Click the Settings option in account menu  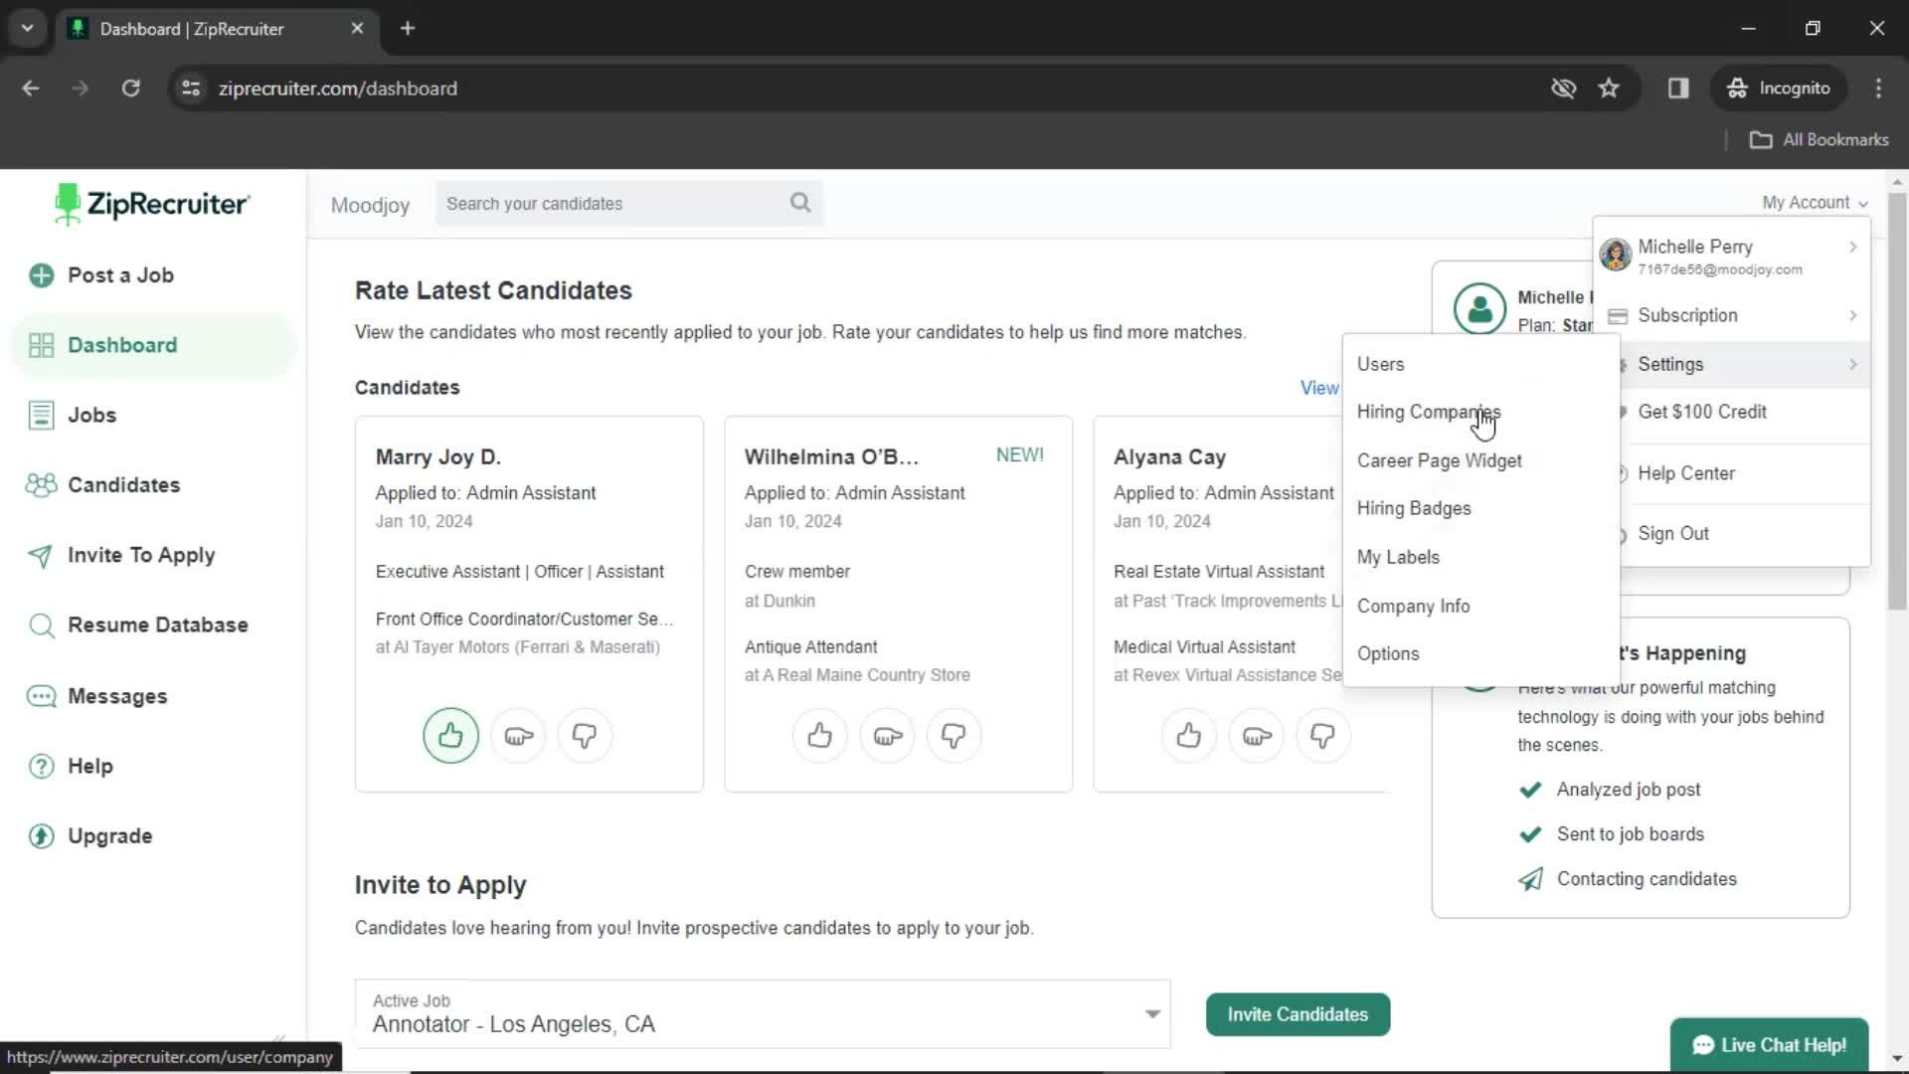point(1670,363)
